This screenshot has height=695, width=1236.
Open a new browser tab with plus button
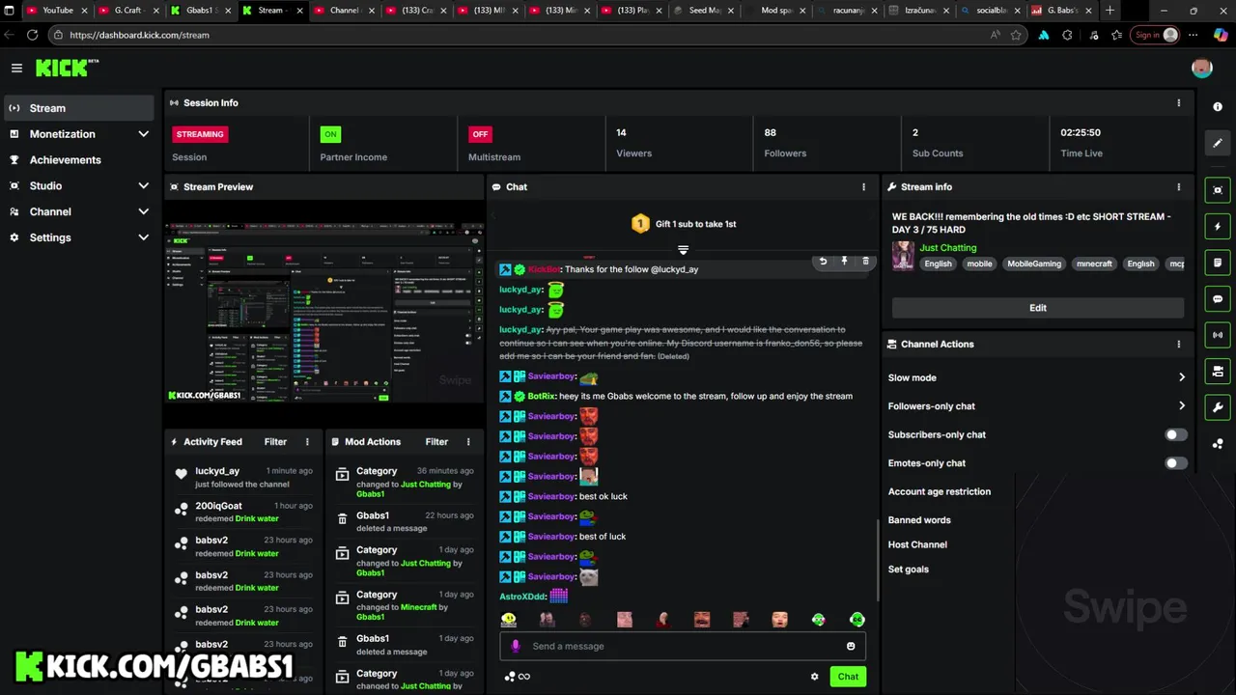point(1110,10)
